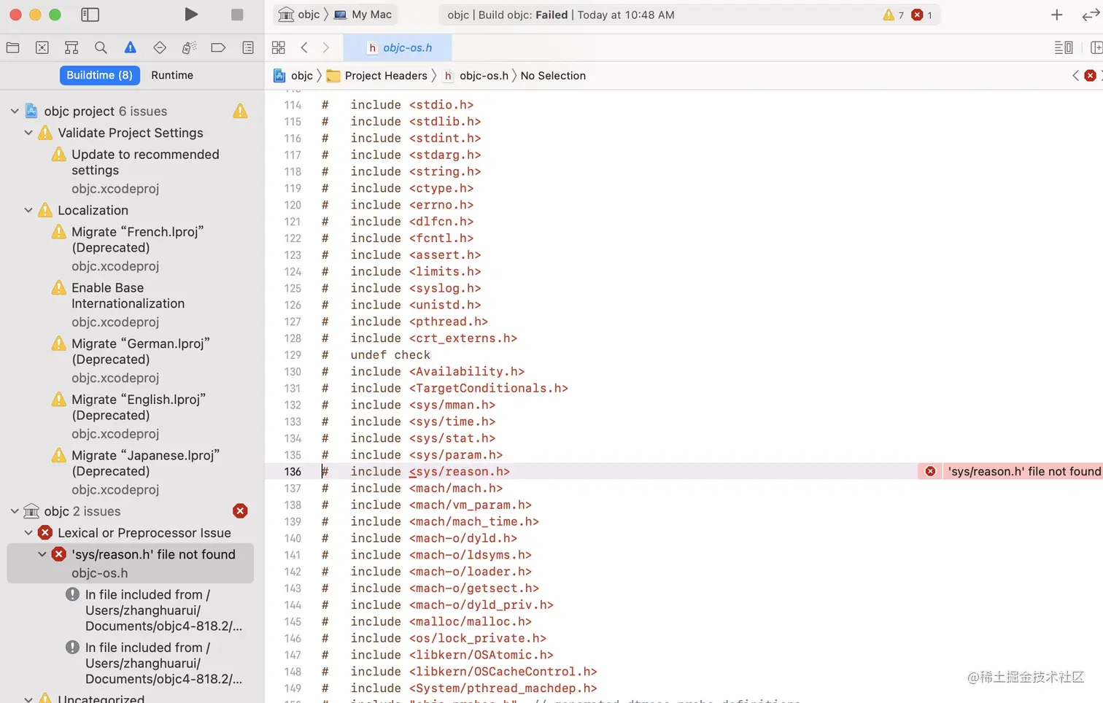1103x703 pixels.
Task: Jump to previous issue chevron
Action: point(1075,75)
